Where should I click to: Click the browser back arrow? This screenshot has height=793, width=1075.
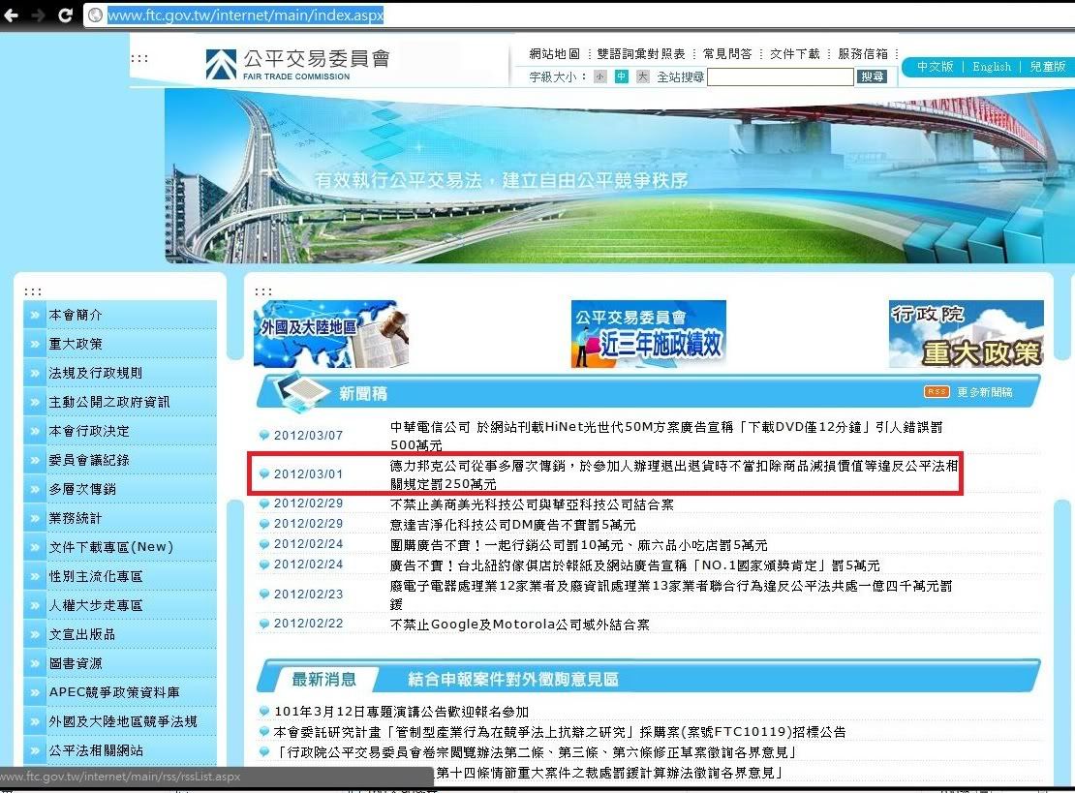click(x=12, y=15)
